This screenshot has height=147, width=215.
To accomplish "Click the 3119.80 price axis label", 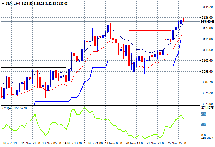I will click(207, 39).
